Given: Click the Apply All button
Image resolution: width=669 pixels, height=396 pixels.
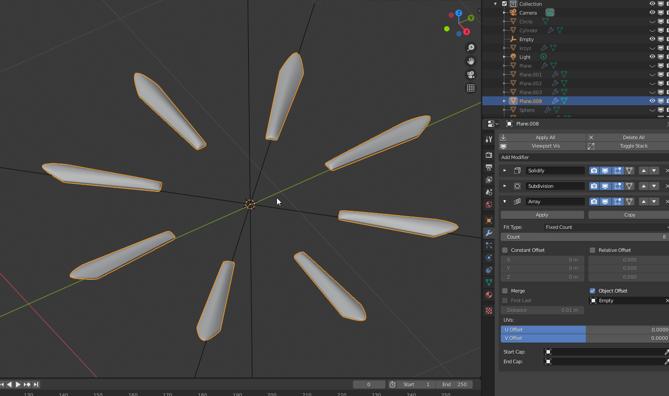Looking at the screenshot, I should (542, 137).
